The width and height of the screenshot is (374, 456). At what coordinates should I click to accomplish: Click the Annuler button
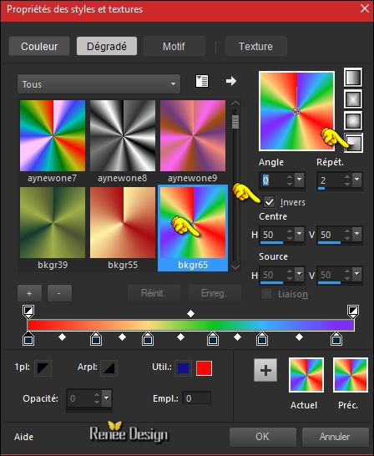(x=335, y=437)
